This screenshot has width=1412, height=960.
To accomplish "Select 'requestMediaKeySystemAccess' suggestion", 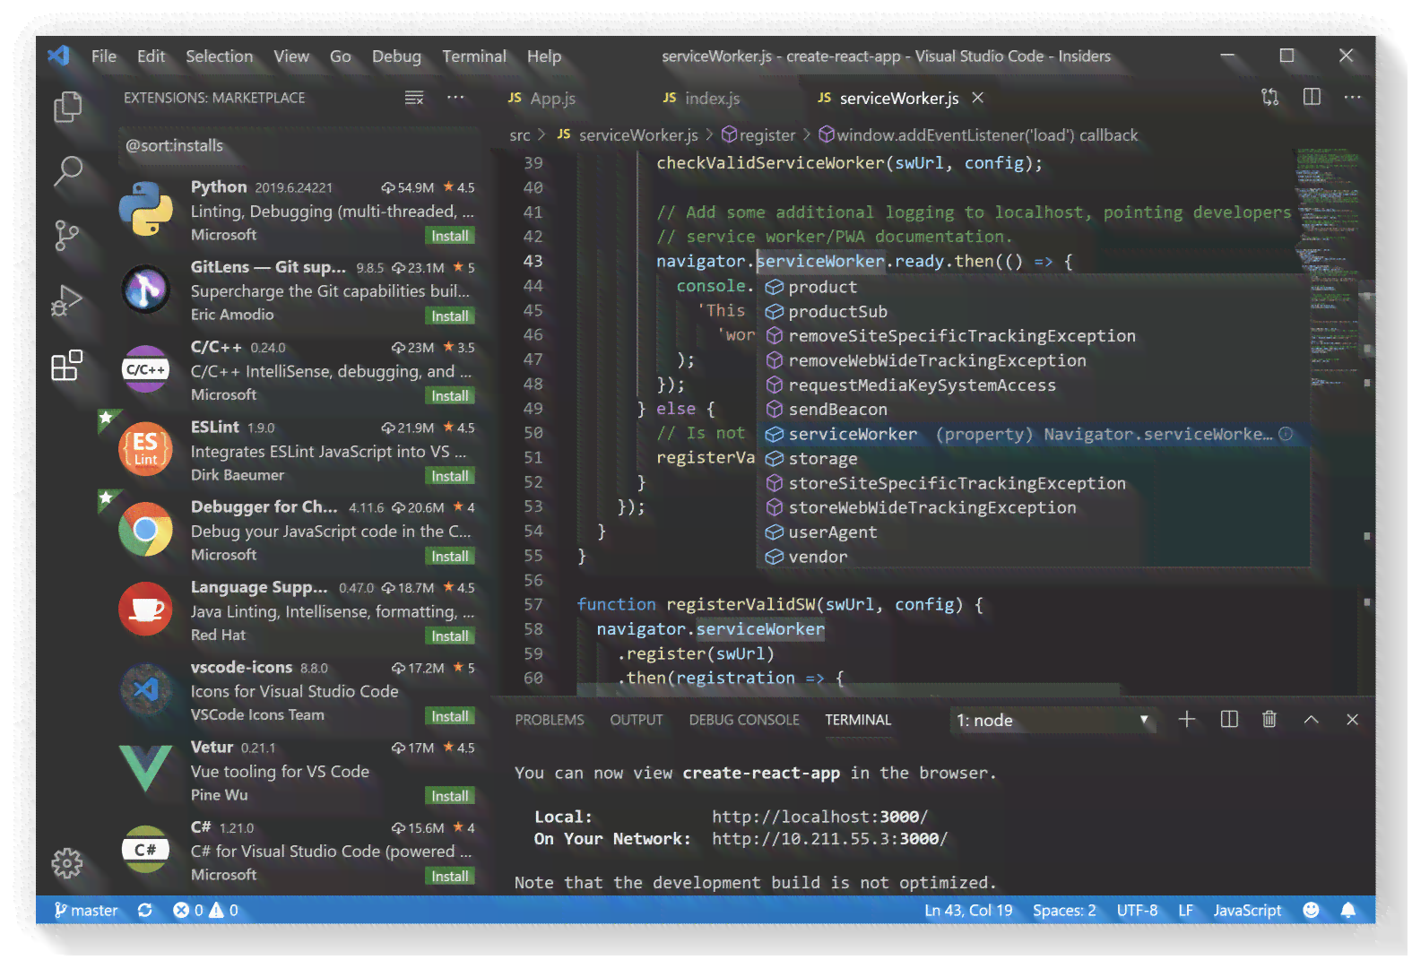I will (x=1033, y=385).
